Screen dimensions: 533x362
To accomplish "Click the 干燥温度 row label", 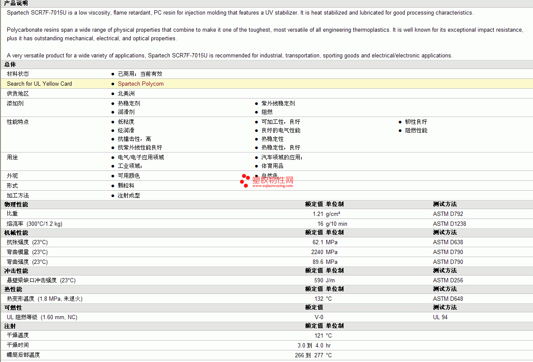I will (18, 335).
